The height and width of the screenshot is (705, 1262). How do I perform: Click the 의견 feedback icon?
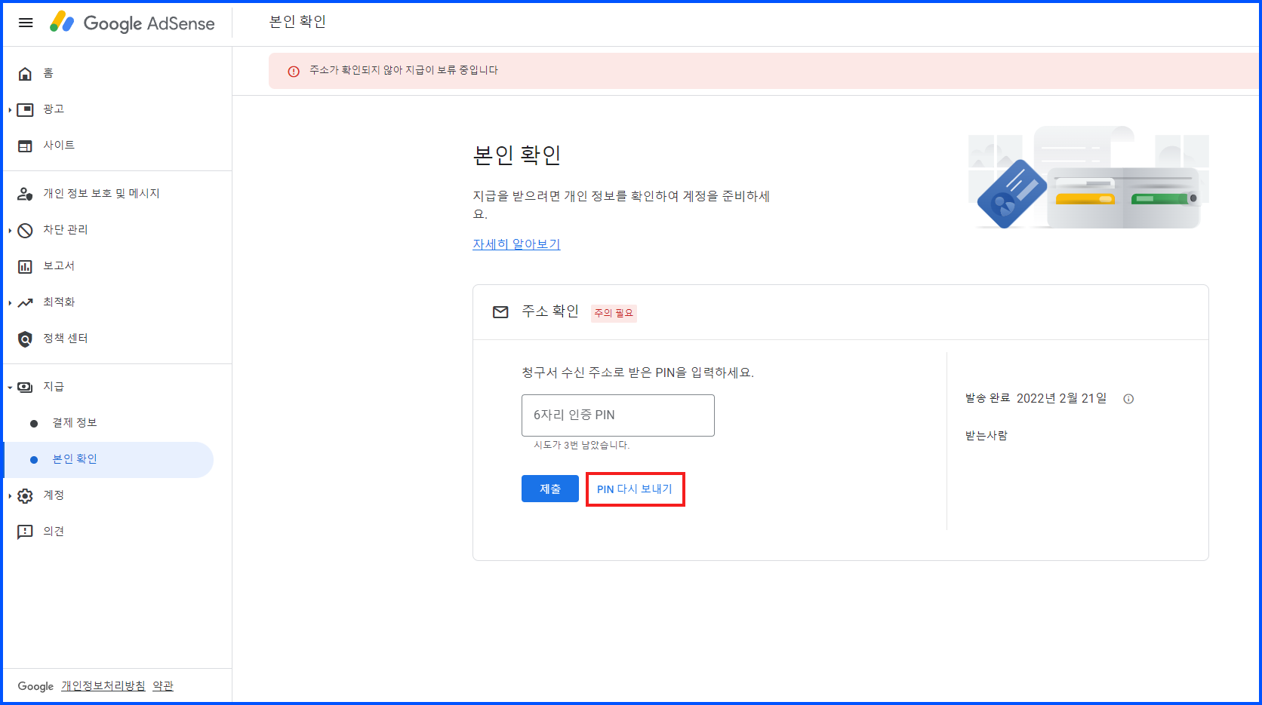tap(25, 532)
